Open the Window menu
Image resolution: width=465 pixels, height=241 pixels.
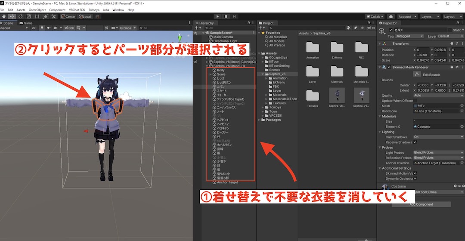(118, 10)
